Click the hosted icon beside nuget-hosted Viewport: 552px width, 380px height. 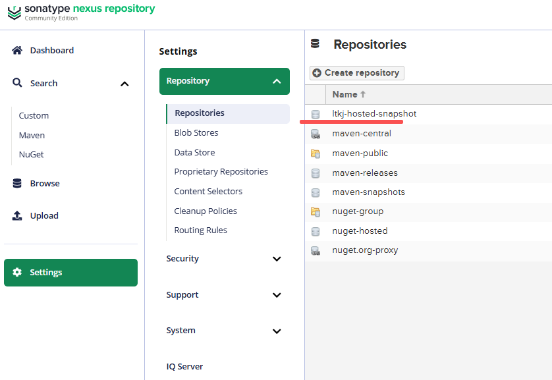tap(316, 231)
